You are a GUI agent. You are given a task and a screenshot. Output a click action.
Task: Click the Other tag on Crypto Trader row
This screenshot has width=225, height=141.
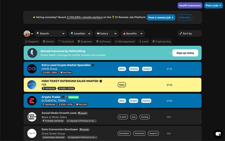click(x=122, y=101)
